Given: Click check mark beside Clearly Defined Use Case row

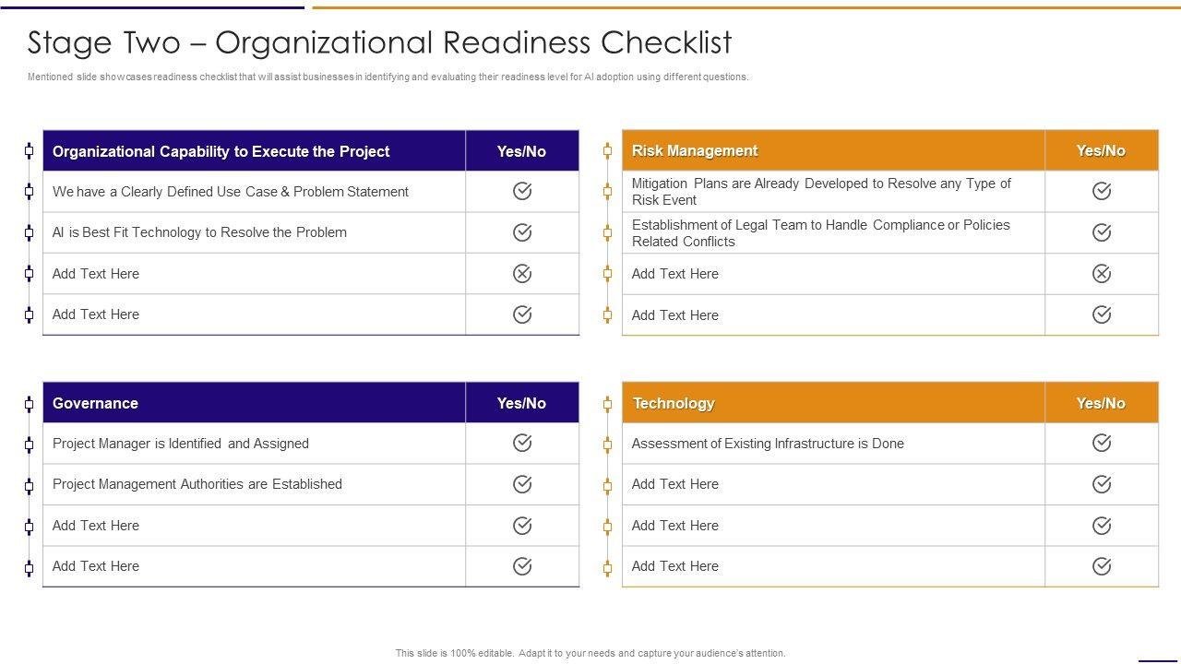Looking at the screenshot, I should tap(522, 191).
